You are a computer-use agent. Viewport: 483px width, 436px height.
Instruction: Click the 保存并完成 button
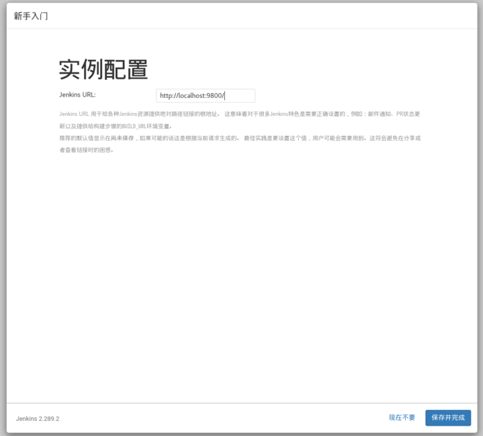click(x=448, y=418)
